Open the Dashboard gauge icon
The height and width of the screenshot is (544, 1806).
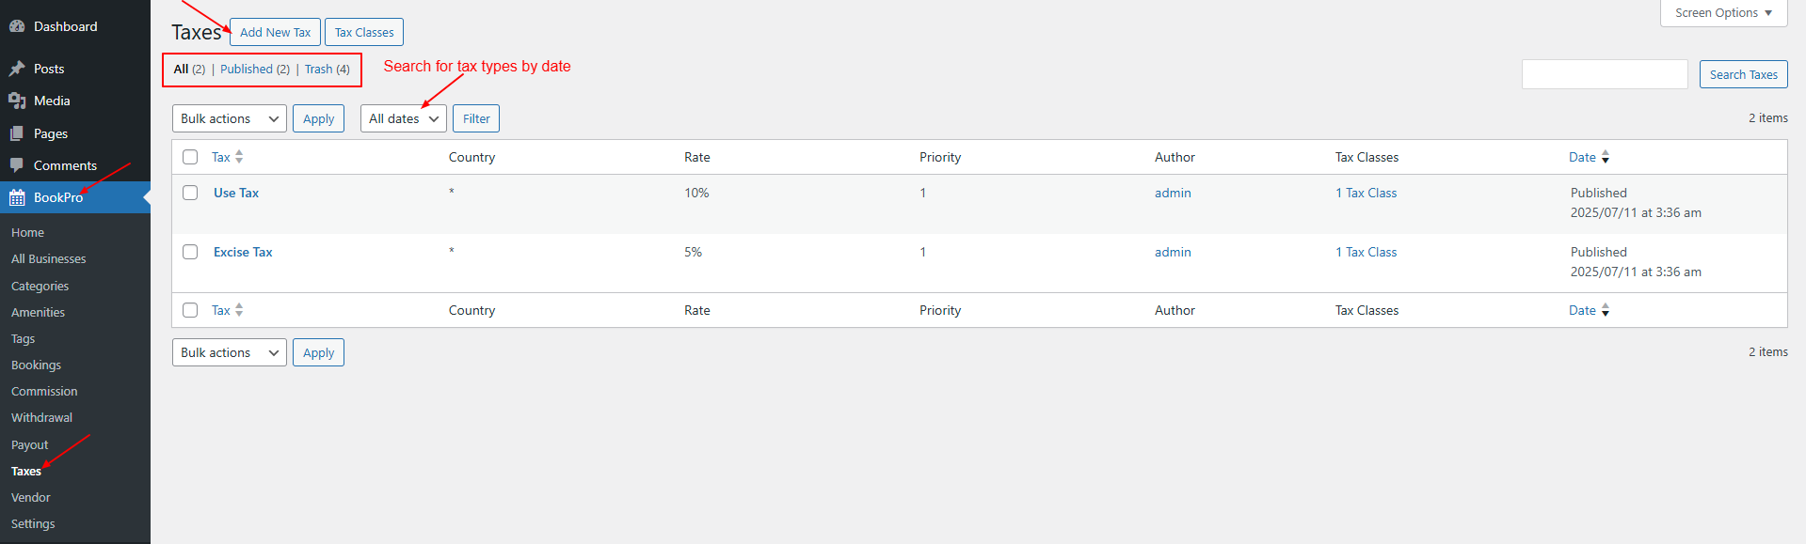click(17, 26)
